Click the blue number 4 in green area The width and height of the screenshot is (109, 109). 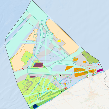(x=28, y=61)
